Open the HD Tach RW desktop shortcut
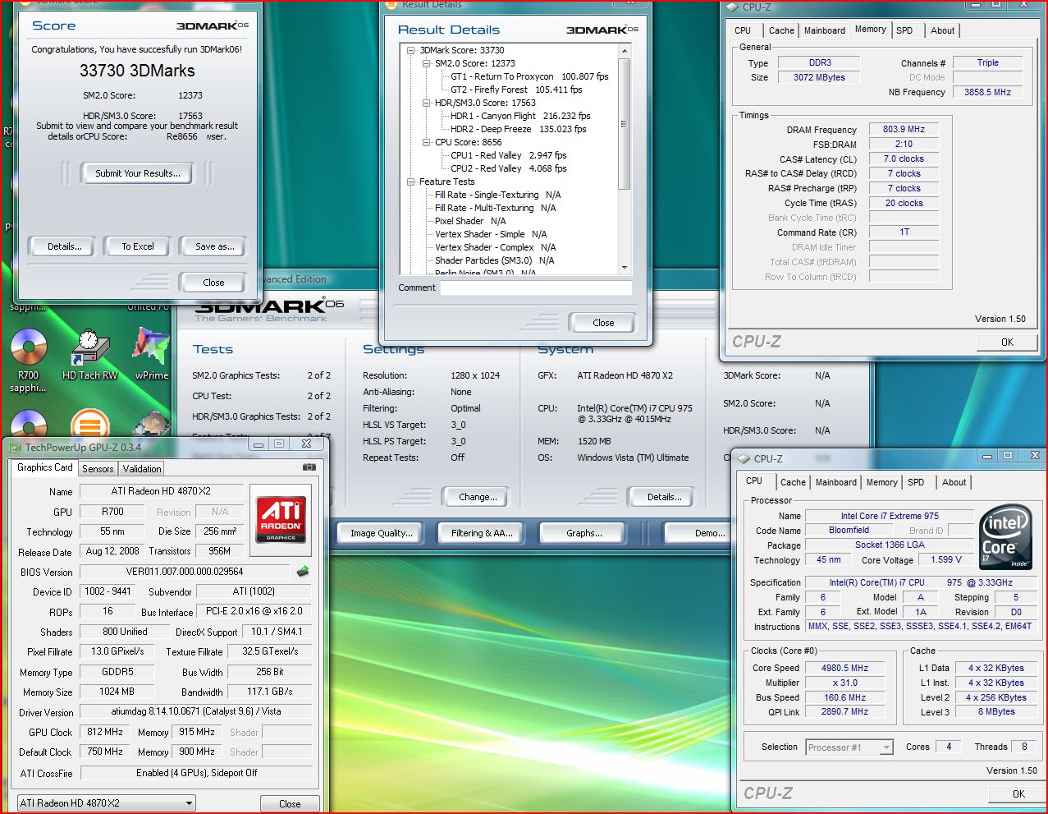Viewport: 1048px width, 814px height. click(x=90, y=354)
